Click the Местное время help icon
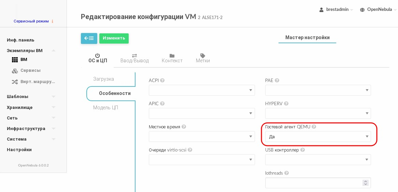Image resolution: width=398 pixels, height=192 pixels. point(184,127)
